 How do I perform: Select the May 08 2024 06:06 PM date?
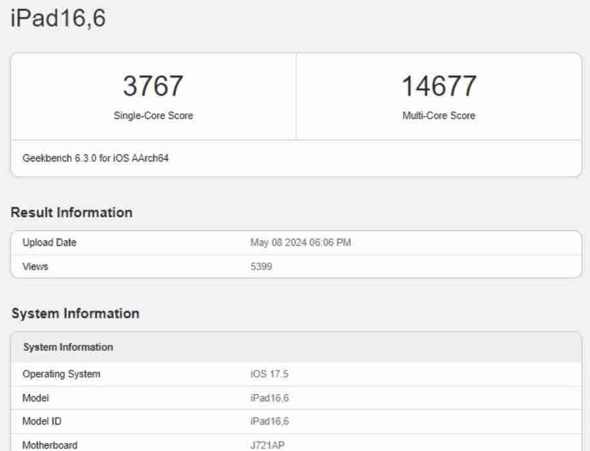(301, 243)
